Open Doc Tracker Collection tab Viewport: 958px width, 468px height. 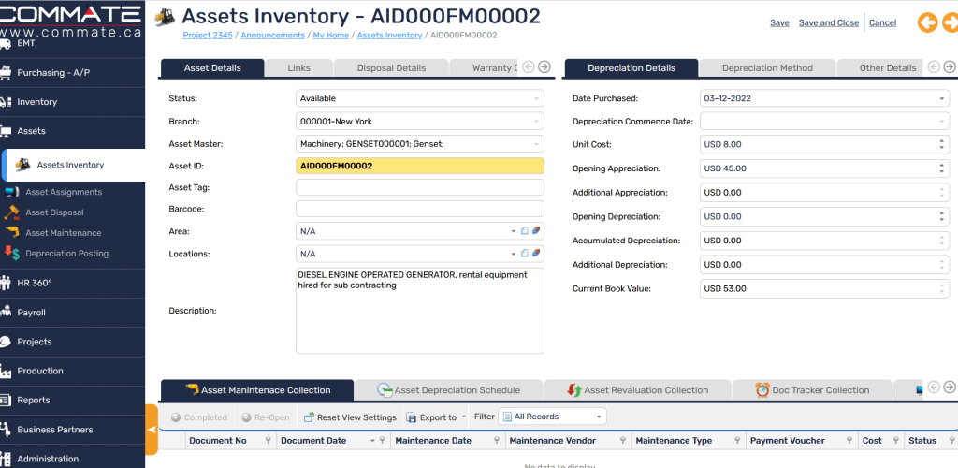pos(812,389)
